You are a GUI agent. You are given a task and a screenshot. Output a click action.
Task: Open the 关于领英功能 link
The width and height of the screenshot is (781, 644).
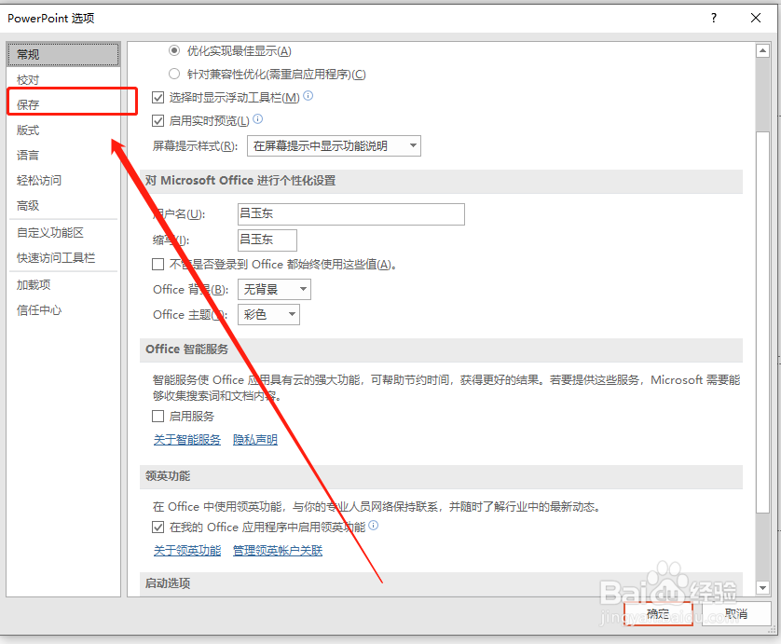(x=186, y=551)
